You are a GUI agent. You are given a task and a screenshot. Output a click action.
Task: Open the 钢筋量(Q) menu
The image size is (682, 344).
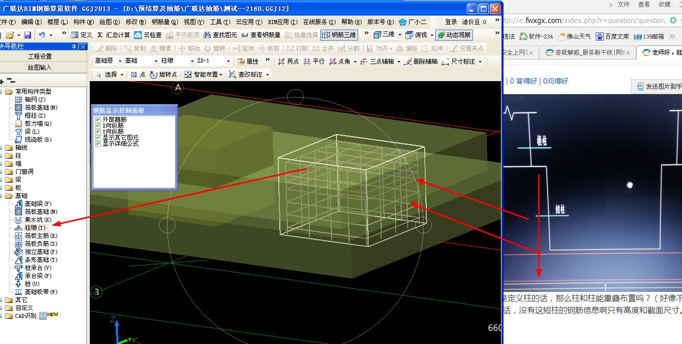164,22
